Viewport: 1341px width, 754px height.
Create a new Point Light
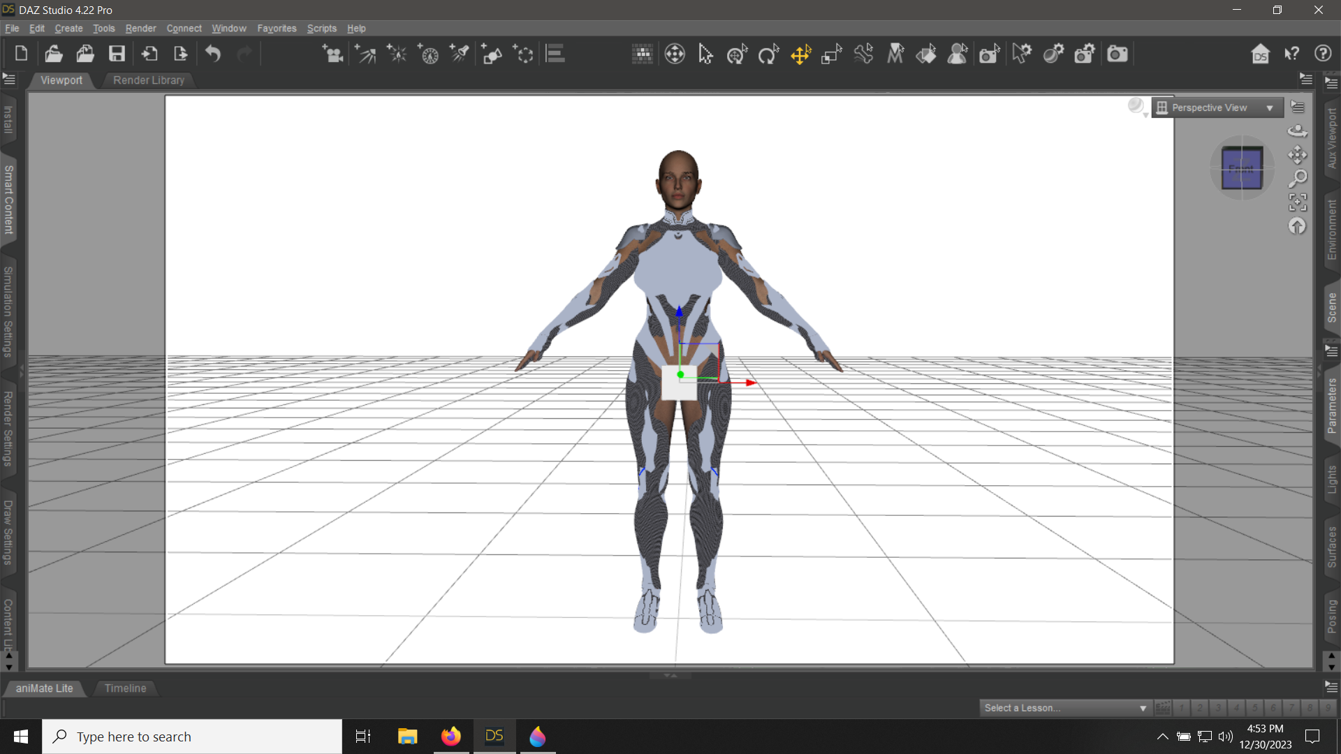397,54
